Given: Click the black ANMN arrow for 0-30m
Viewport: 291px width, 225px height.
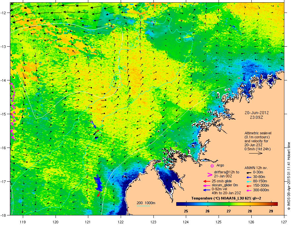Looking at the screenshot, I should [x=249, y=172].
